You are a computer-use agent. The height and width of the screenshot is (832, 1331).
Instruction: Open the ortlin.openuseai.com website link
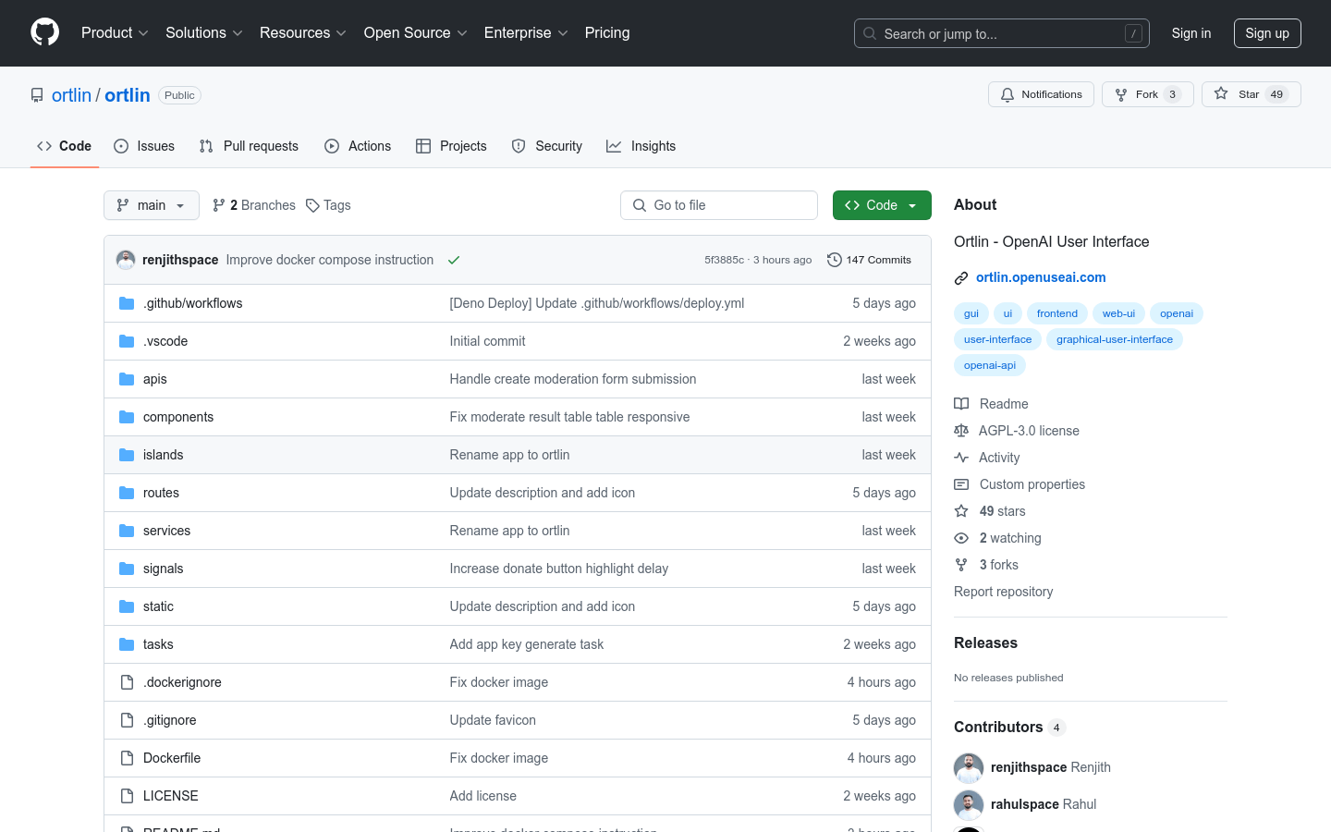pos(1041,277)
